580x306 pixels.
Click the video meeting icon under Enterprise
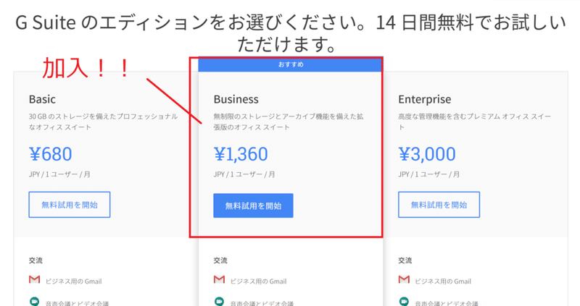404,302
